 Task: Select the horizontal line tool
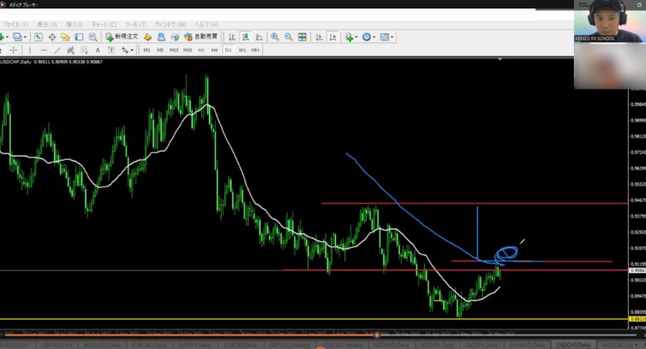pyautogui.click(x=43, y=50)
